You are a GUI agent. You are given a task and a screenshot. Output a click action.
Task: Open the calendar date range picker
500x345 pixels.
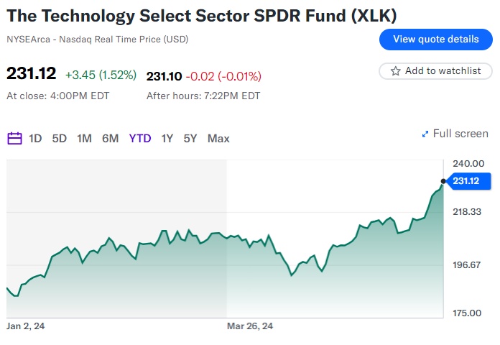tap(14, 138)
